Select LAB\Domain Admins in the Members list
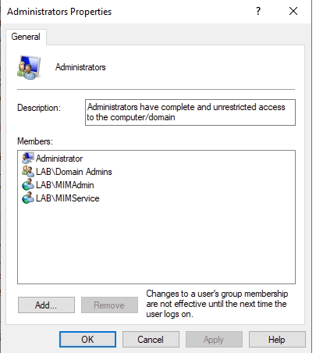 (73, 172)
